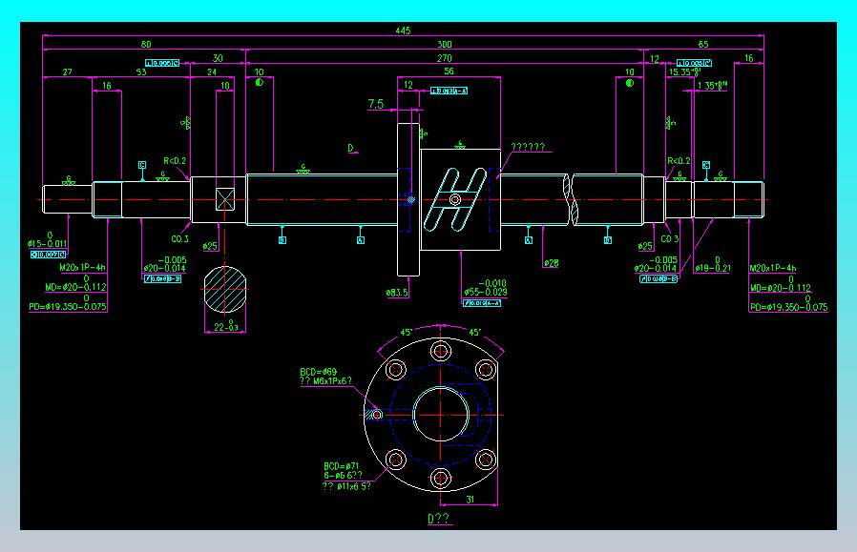Select the 31 dimension under flange view

(470, 499)
